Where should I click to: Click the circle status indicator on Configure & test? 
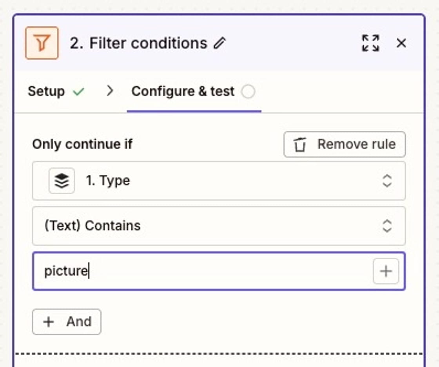click(x=249, y=91)
